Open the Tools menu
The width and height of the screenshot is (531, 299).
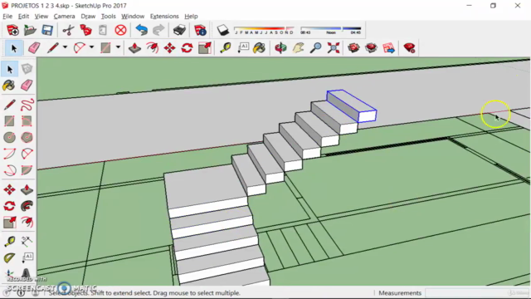point(109,17)
